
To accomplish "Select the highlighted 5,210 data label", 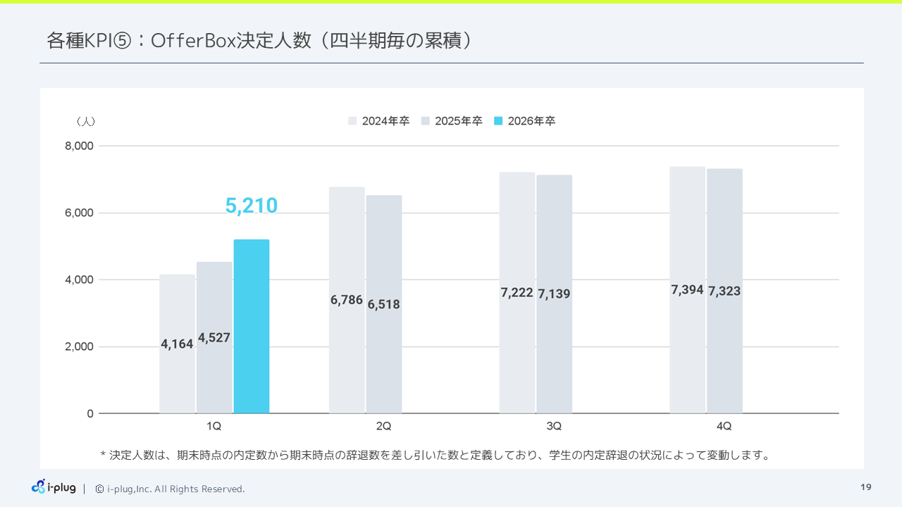I will tap(252, 205).
